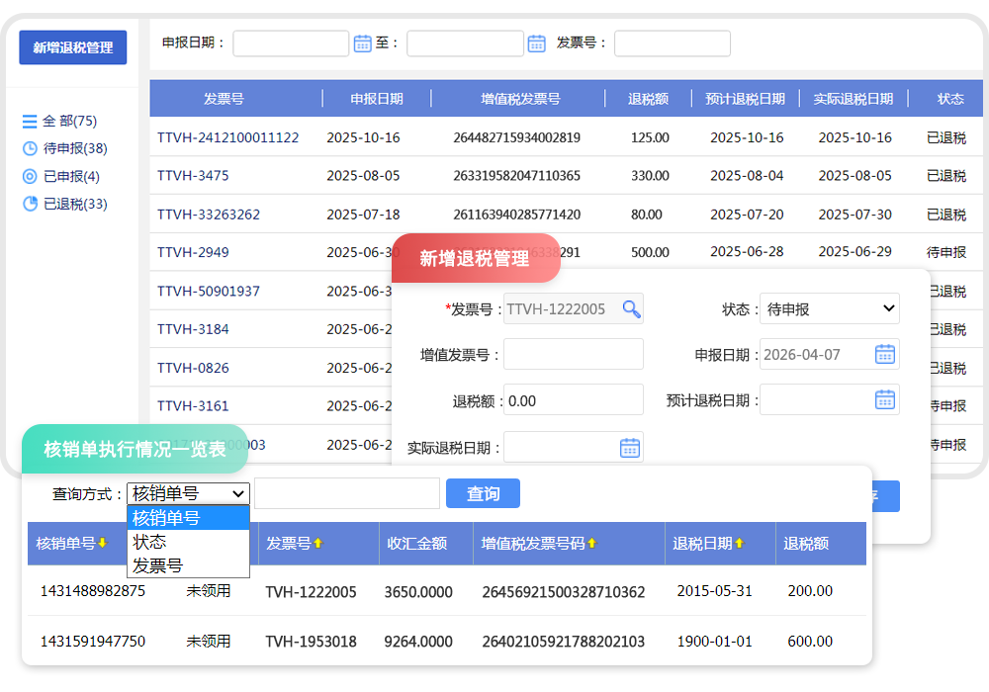Click the 实际退税日期 column header
Image resolution: width=989 pixels, height=692 pixels.
point(853,99)
